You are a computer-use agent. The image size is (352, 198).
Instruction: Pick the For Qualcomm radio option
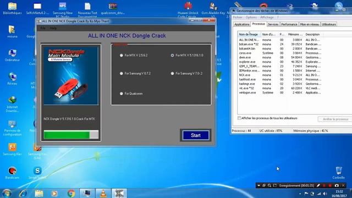[131, 94]
